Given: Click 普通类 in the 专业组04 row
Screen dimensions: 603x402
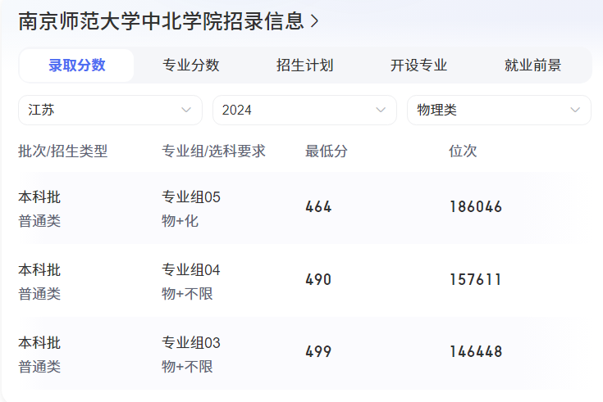Looking at the screenshot, I should tap(39, 294).
